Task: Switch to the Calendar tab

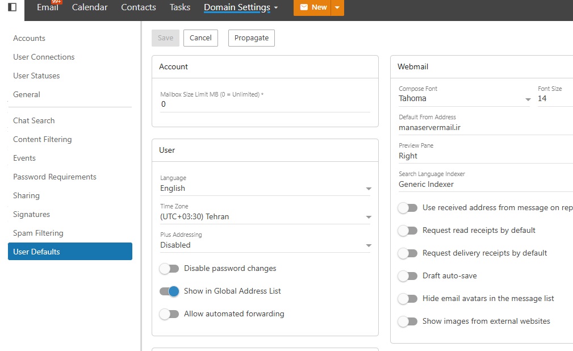Action: click(90, 7)
